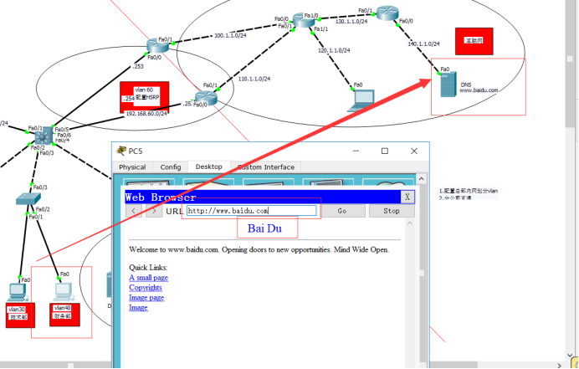This screenshot has width=579, height=369.
Task: Click the vlan40 PC icon
Action: pos(64,292)
